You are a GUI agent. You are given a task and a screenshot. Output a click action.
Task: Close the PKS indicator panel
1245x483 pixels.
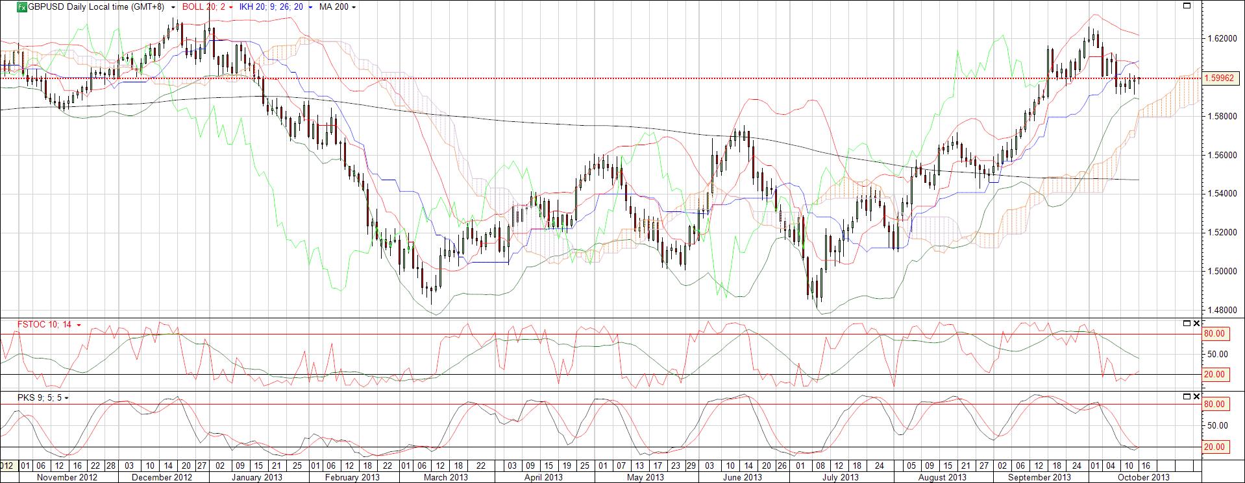[1196, 396]
